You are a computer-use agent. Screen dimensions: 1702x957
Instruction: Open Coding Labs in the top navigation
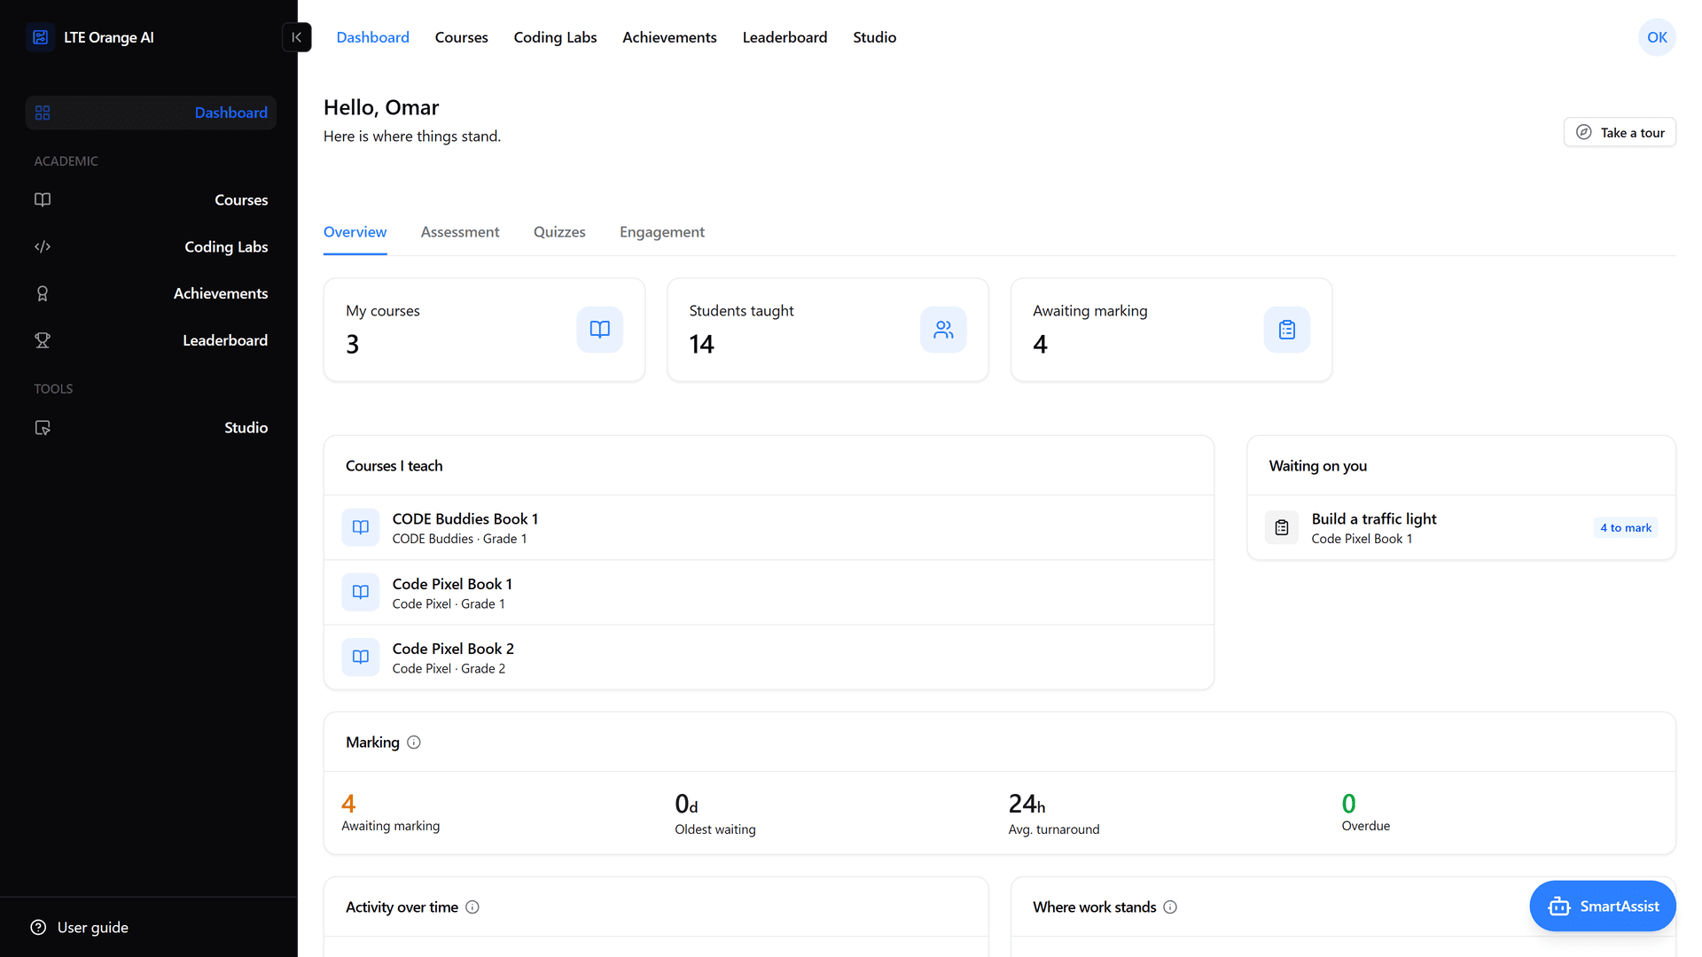coord(555,37)
